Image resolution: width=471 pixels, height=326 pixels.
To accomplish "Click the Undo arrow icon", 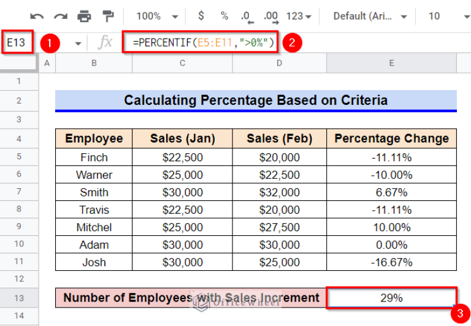I will 37,16.
